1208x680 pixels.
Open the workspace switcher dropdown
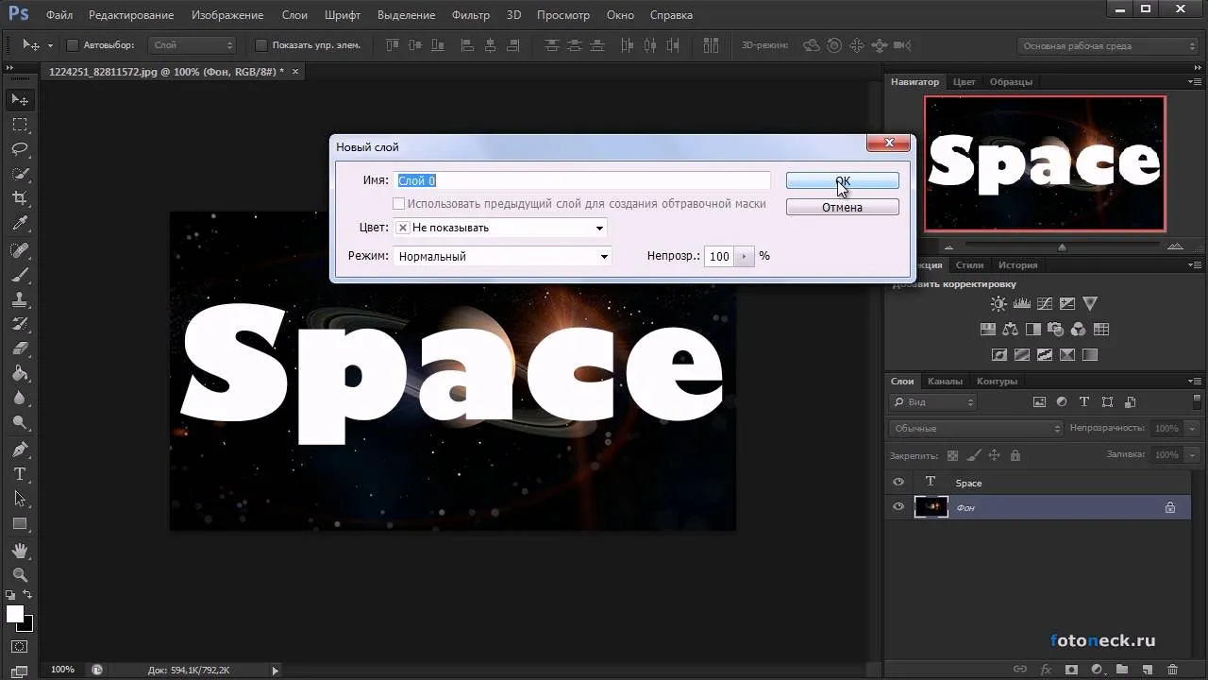[1109, 45]
